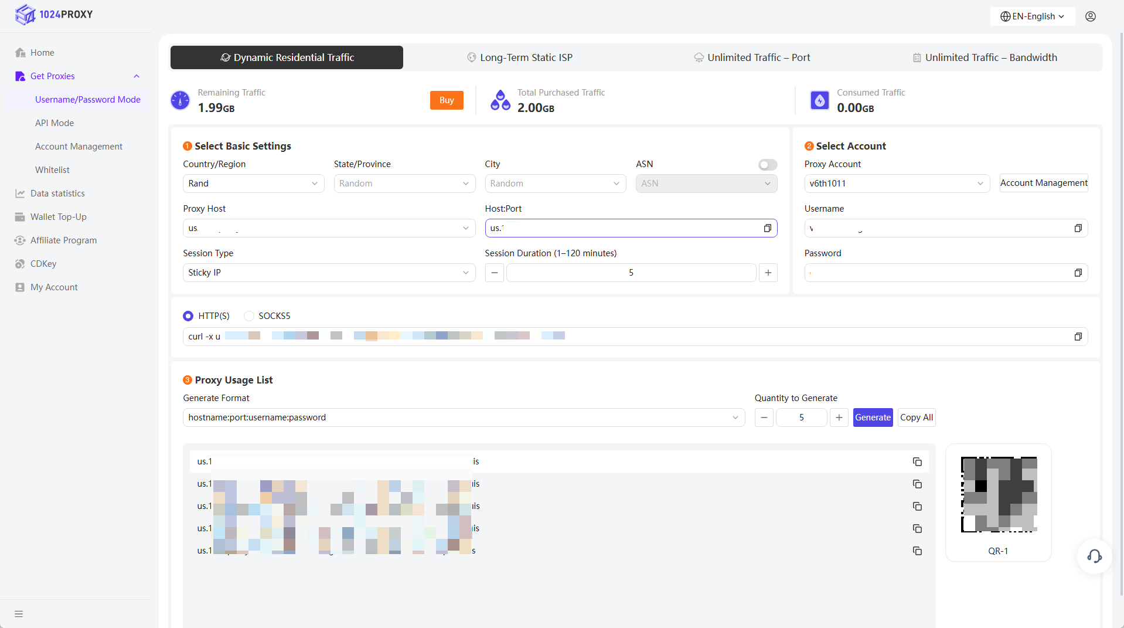Open the customer support headset chat
The height and width of the screenshot is (628, 1124).
tap(1094, 556)
